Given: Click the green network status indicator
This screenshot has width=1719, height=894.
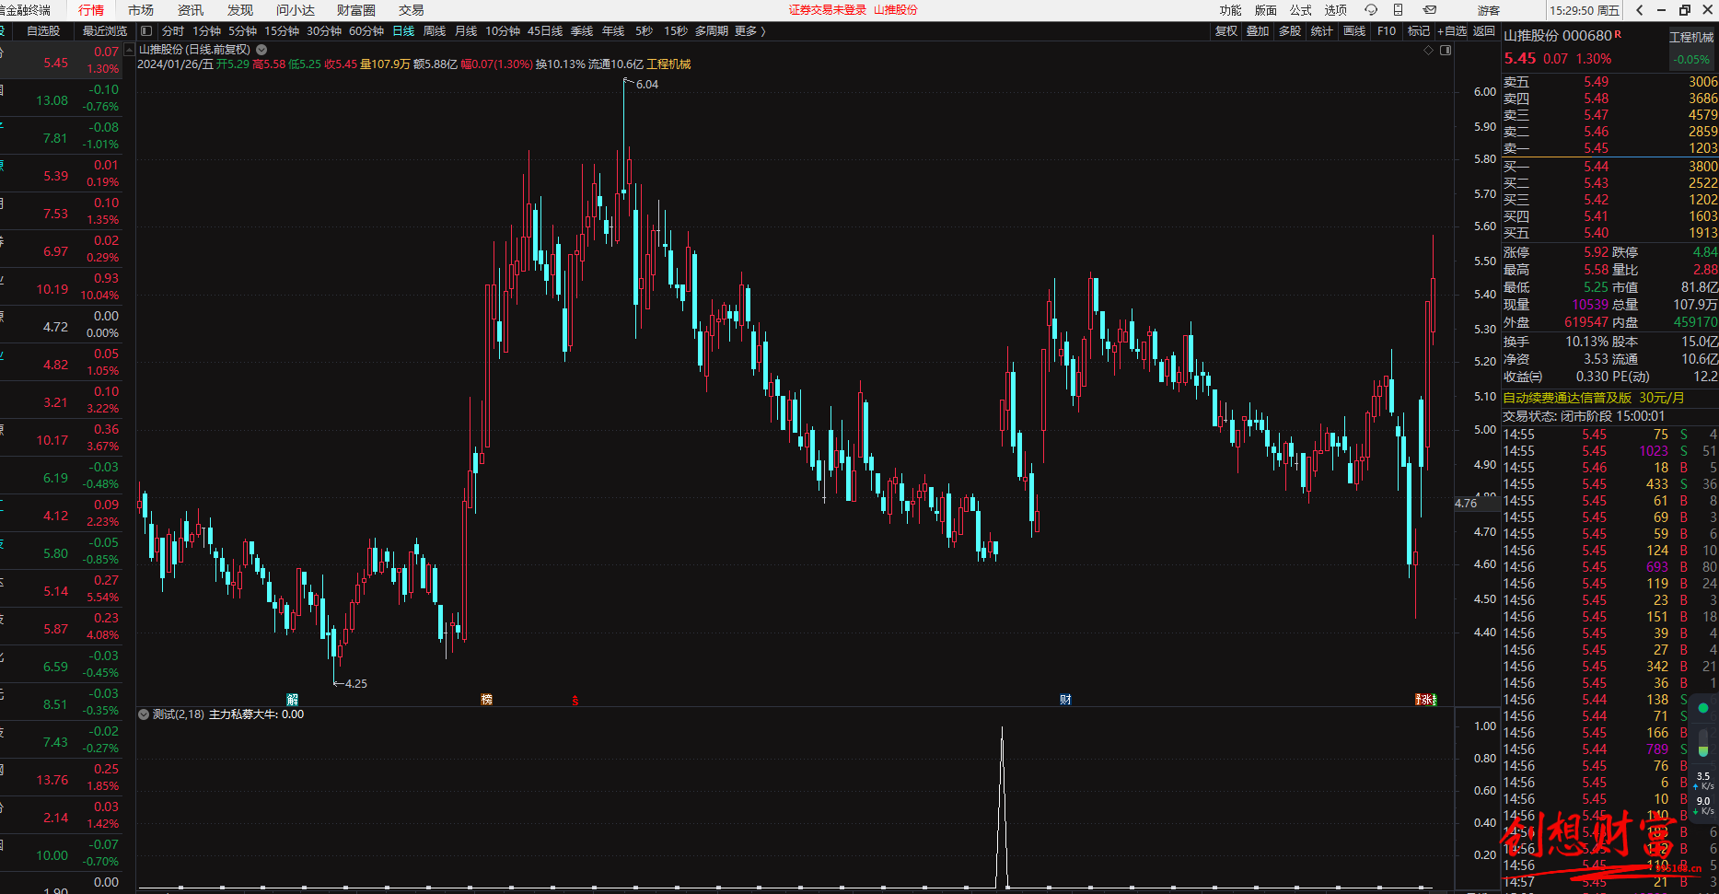Looking at the screenshot, I should (1702, 708).
